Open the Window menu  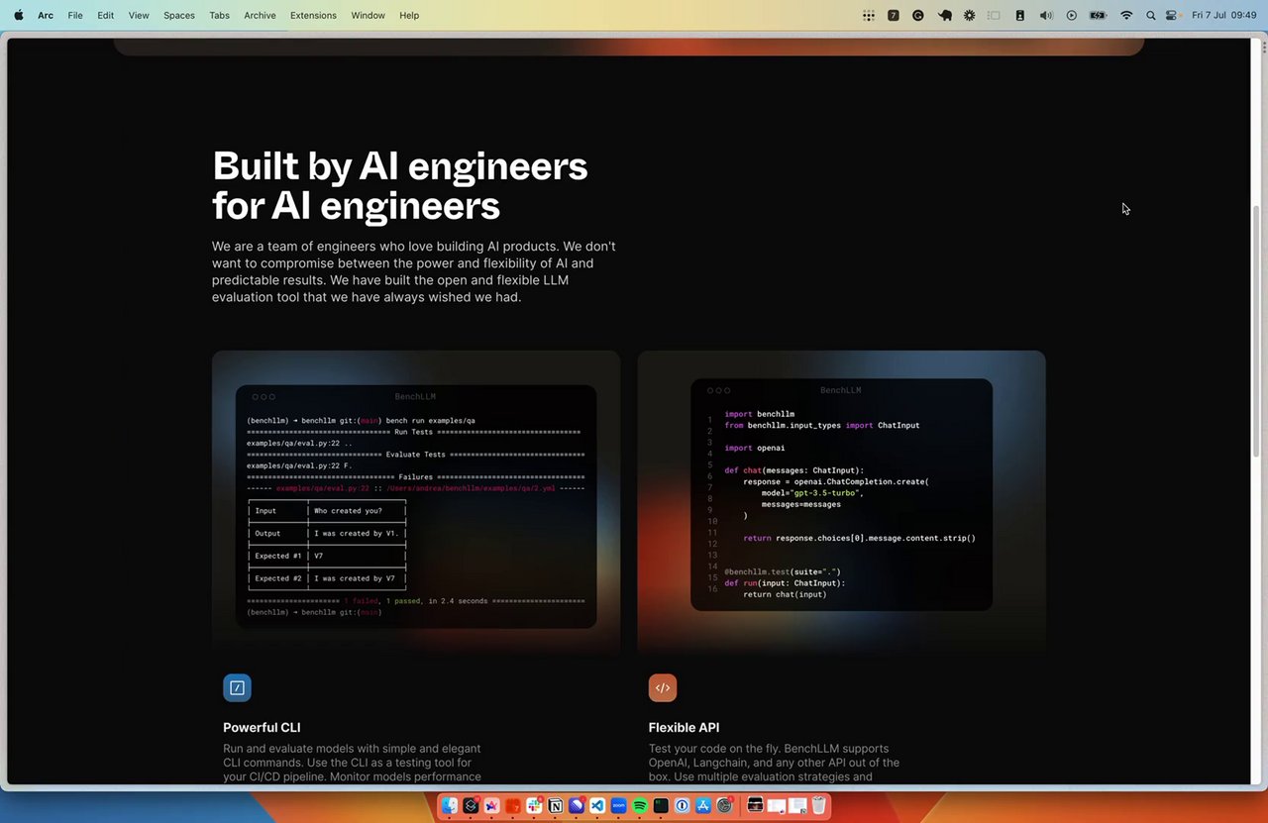(x=368, y=15)
